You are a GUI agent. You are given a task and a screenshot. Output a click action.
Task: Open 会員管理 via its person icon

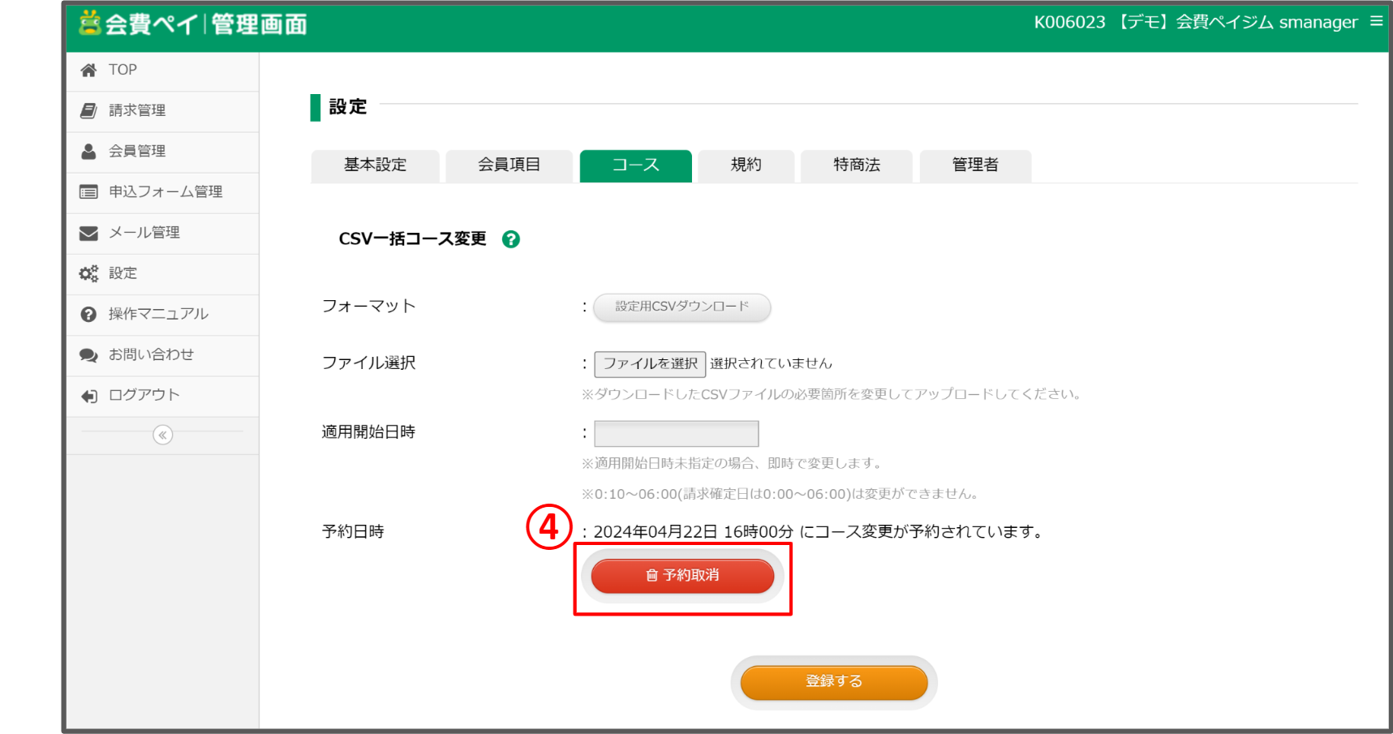click(x=89, y=151)
